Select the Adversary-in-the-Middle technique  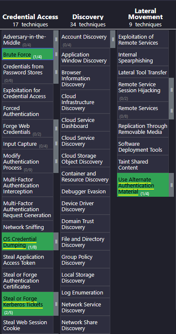coord(28,39)
